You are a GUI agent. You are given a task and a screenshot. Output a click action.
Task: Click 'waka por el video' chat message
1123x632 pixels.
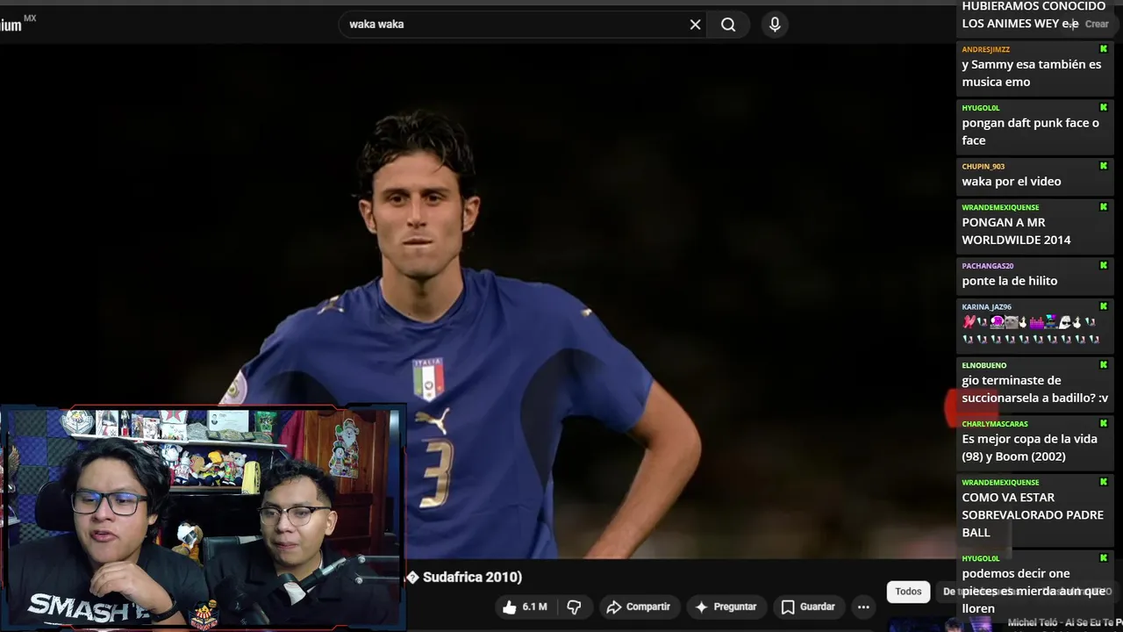point(1012,182)
